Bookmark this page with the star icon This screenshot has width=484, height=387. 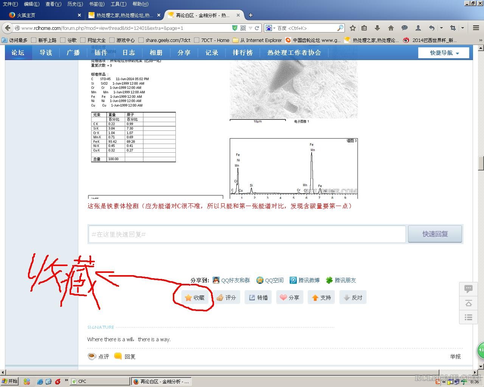coord(353,28)
